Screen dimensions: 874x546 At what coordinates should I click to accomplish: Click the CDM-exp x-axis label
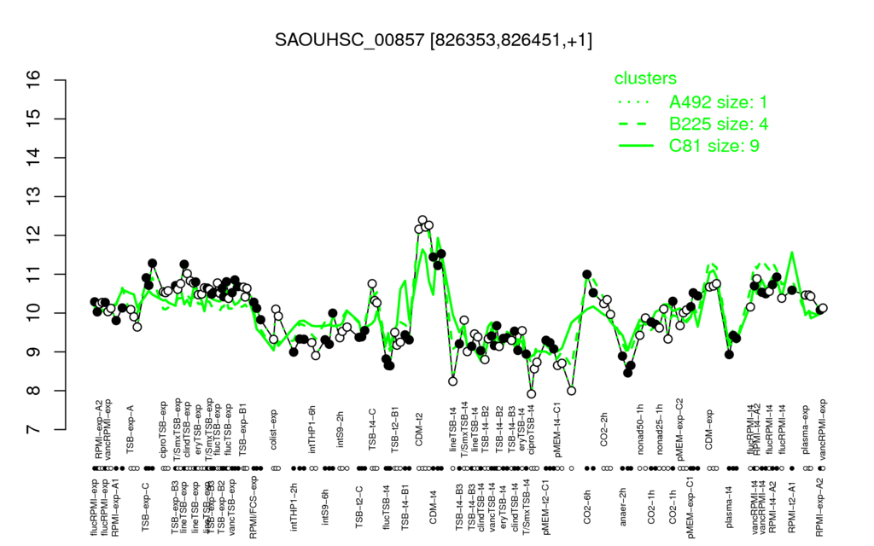pos(709,428)
